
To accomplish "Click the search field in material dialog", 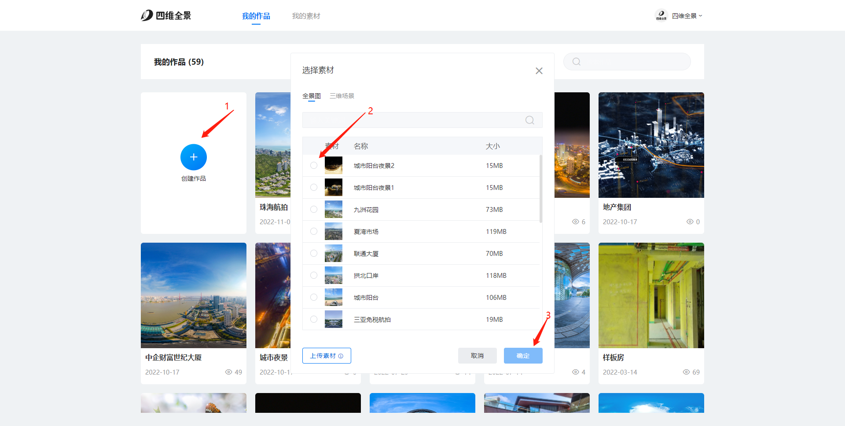I will [x=414, y=120].
